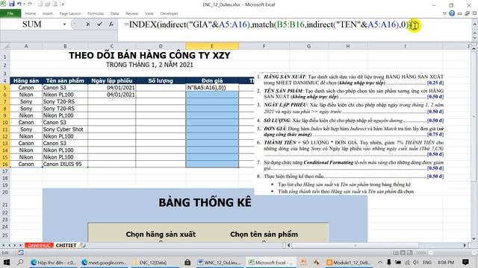Open the Formulas ribbon tab

tap(96, 13)
